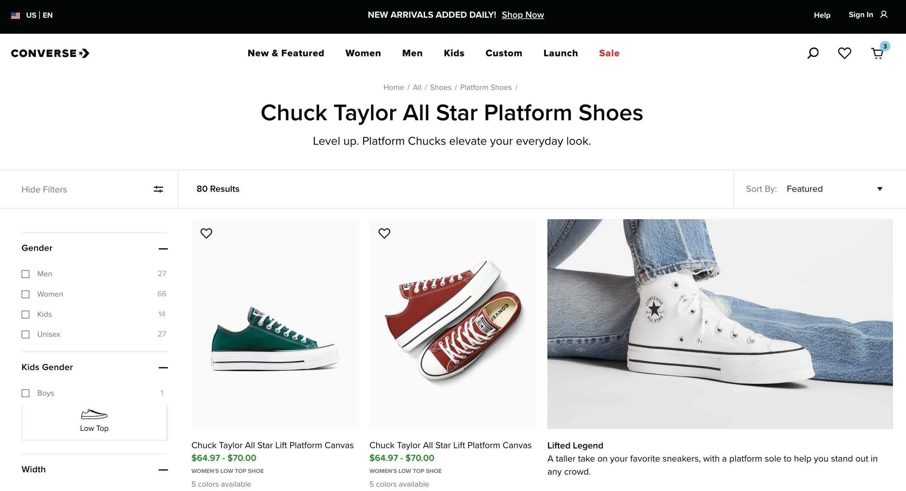This screenshot has height=491, width=906.
Task: Favorite the red platform shoe
Action: click(x=384, y=233)
